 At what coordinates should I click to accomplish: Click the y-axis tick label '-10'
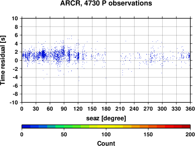click(14, 102)
